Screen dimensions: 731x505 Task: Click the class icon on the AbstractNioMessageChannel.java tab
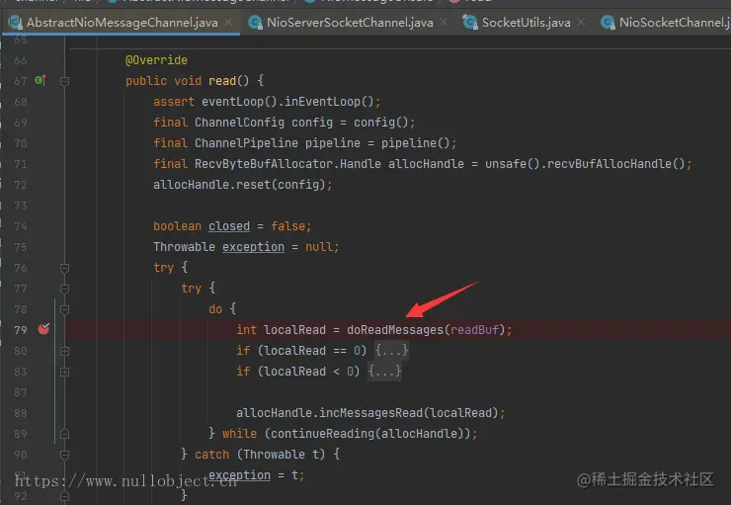click(x=16, y=23)
